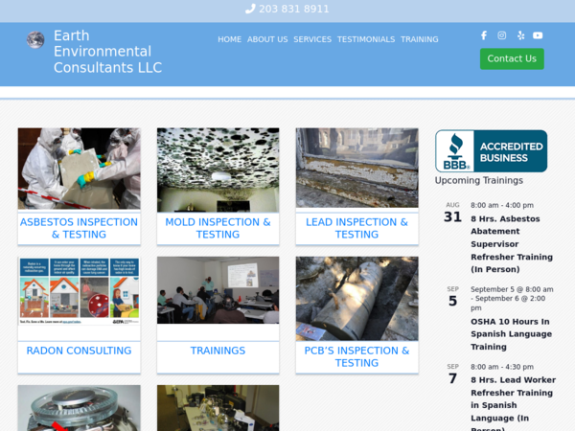
Task: Click the BBB Accredited Business badge
Action: (491, 151)
